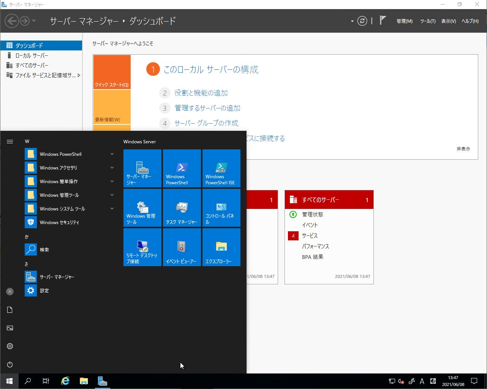This screenshot has width=487, height=389.
Task: Open the リモート デスクトップ接続 tile
Action: coord(142,247)
